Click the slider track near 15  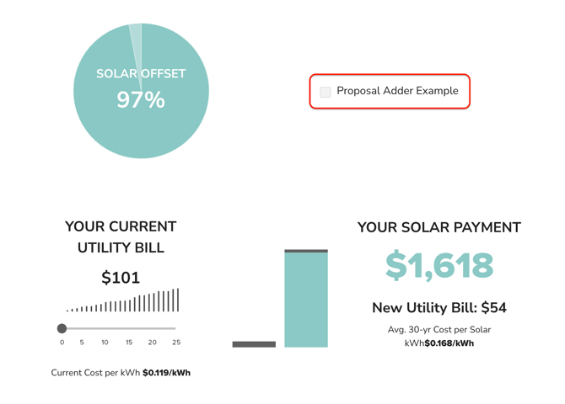[x=130, y=328]
